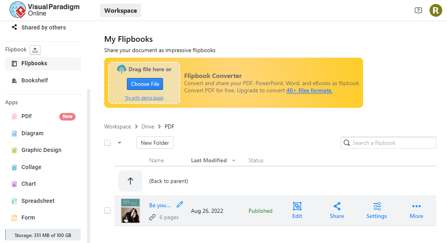This screenshot has width=447, height=243.
Task: Click the sidebar vertical scrollbar
Action: click(x=89, y=159)
